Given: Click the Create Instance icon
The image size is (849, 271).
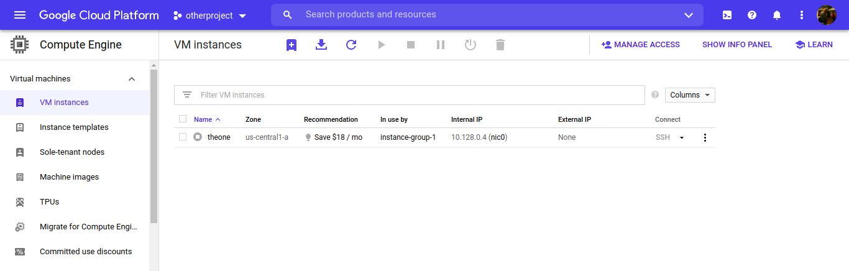Looking at the screenshot, I should (x=291, y=45).
